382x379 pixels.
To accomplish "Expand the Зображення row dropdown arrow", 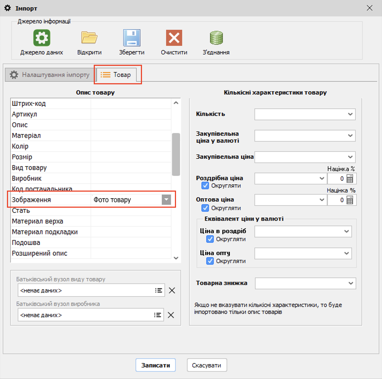I will [x=166, y=200].
